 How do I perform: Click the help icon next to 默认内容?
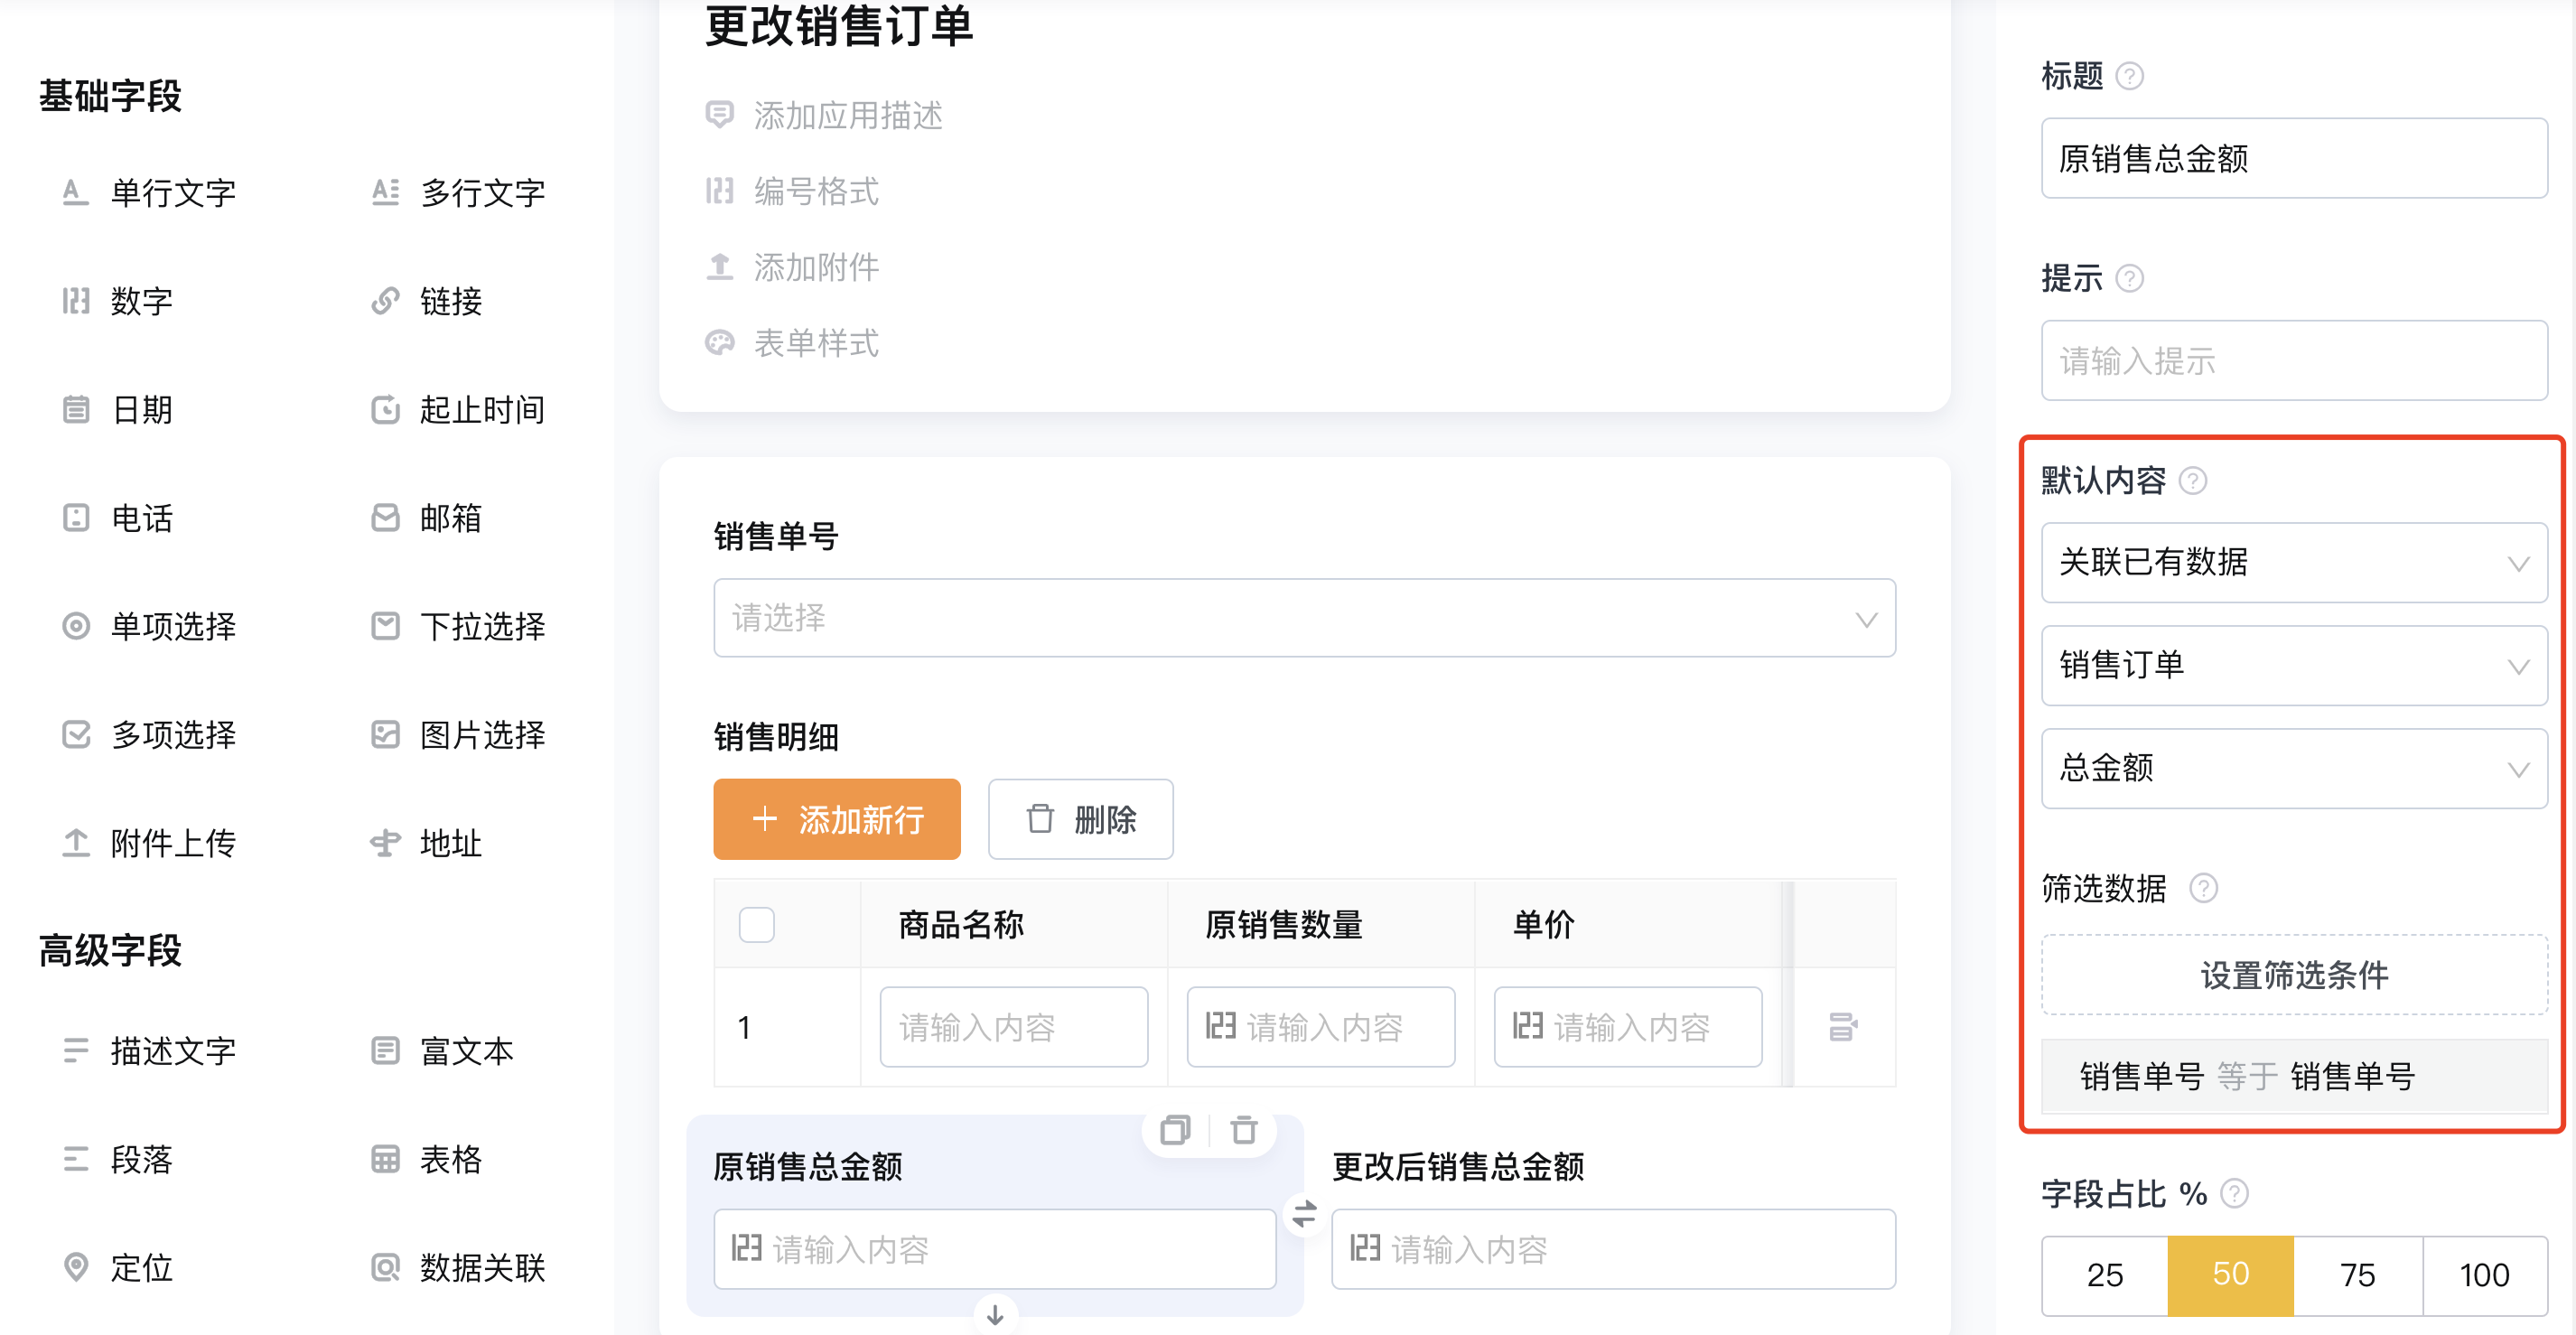coord(2194,481)
